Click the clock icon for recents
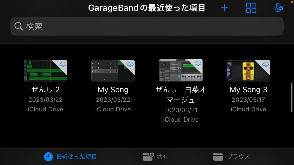 coord(48,156)
